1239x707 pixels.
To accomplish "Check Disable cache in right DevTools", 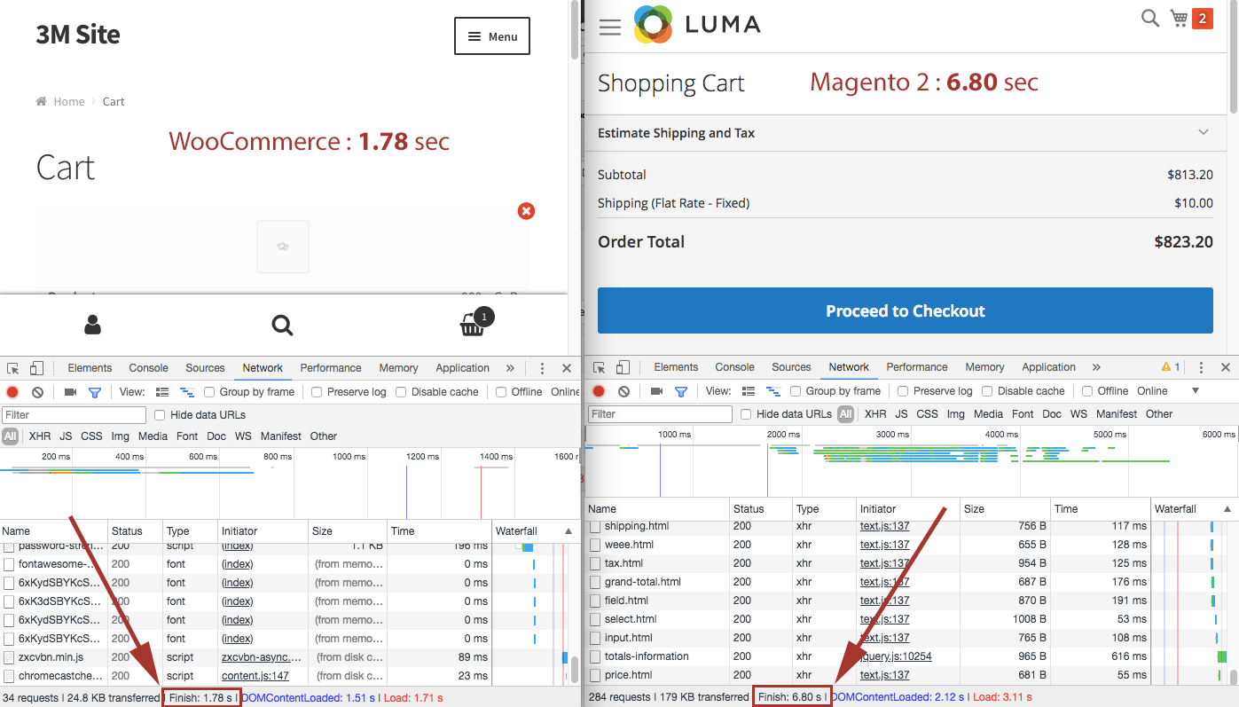I will tap(987, 391).
